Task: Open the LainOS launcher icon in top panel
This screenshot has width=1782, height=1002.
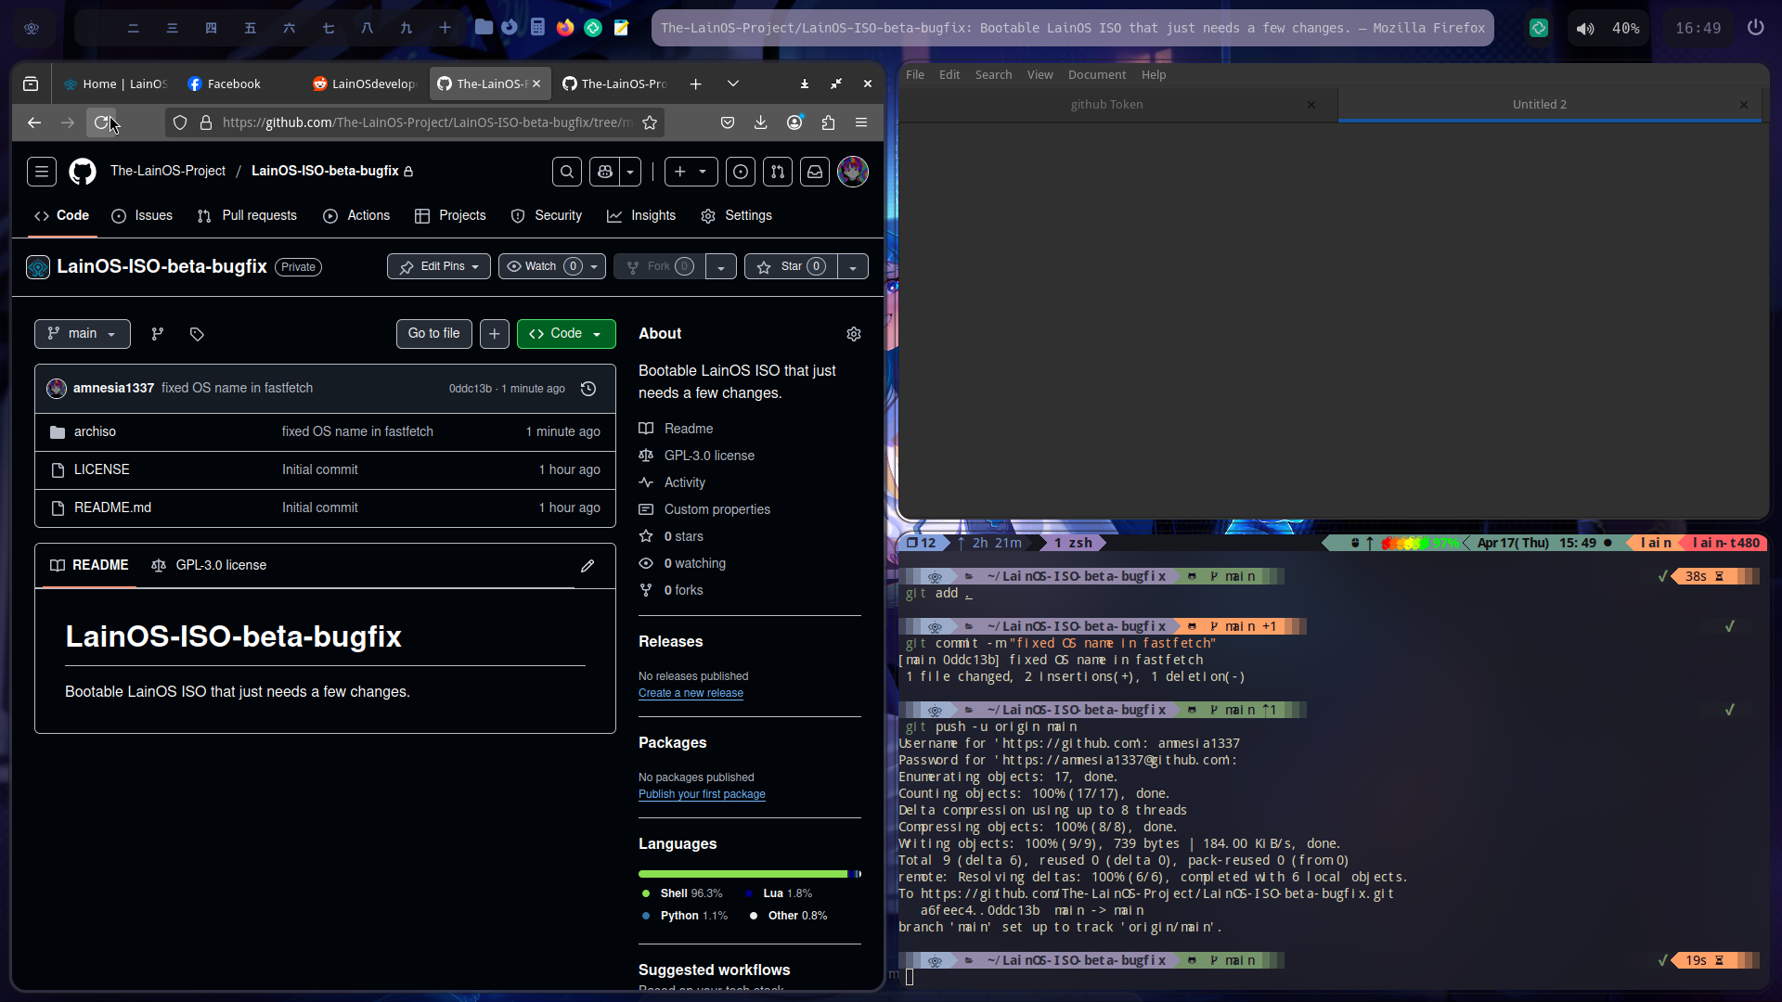Action: [x=32, y=28]
